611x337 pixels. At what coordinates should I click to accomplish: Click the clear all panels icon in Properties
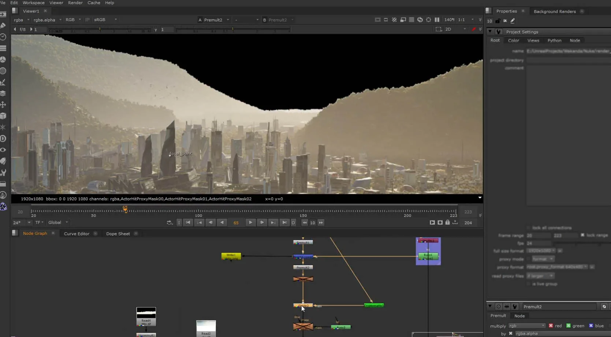505,21
